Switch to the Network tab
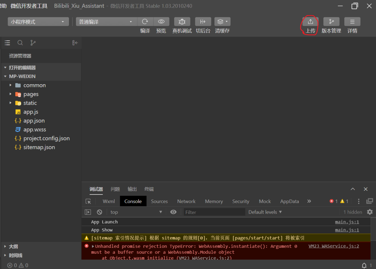 186,201
